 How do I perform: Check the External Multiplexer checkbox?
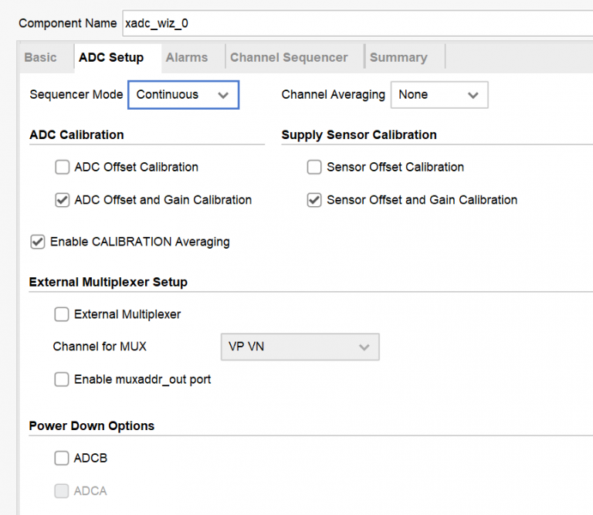[62, 314]
